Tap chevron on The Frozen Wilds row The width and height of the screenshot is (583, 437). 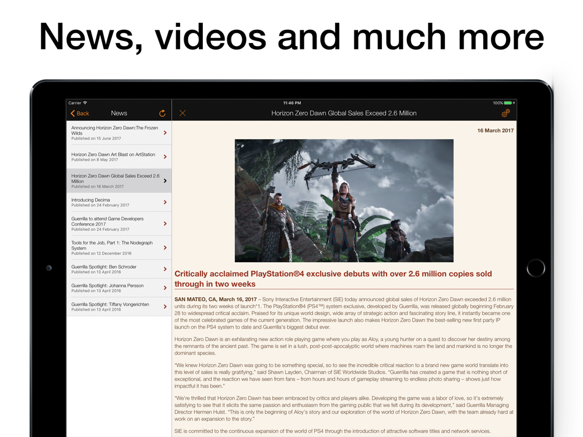click(x=165, y=133)
